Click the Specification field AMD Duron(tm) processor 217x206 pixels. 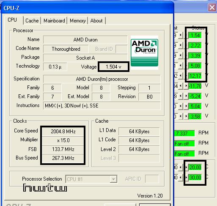coord(102,79)
